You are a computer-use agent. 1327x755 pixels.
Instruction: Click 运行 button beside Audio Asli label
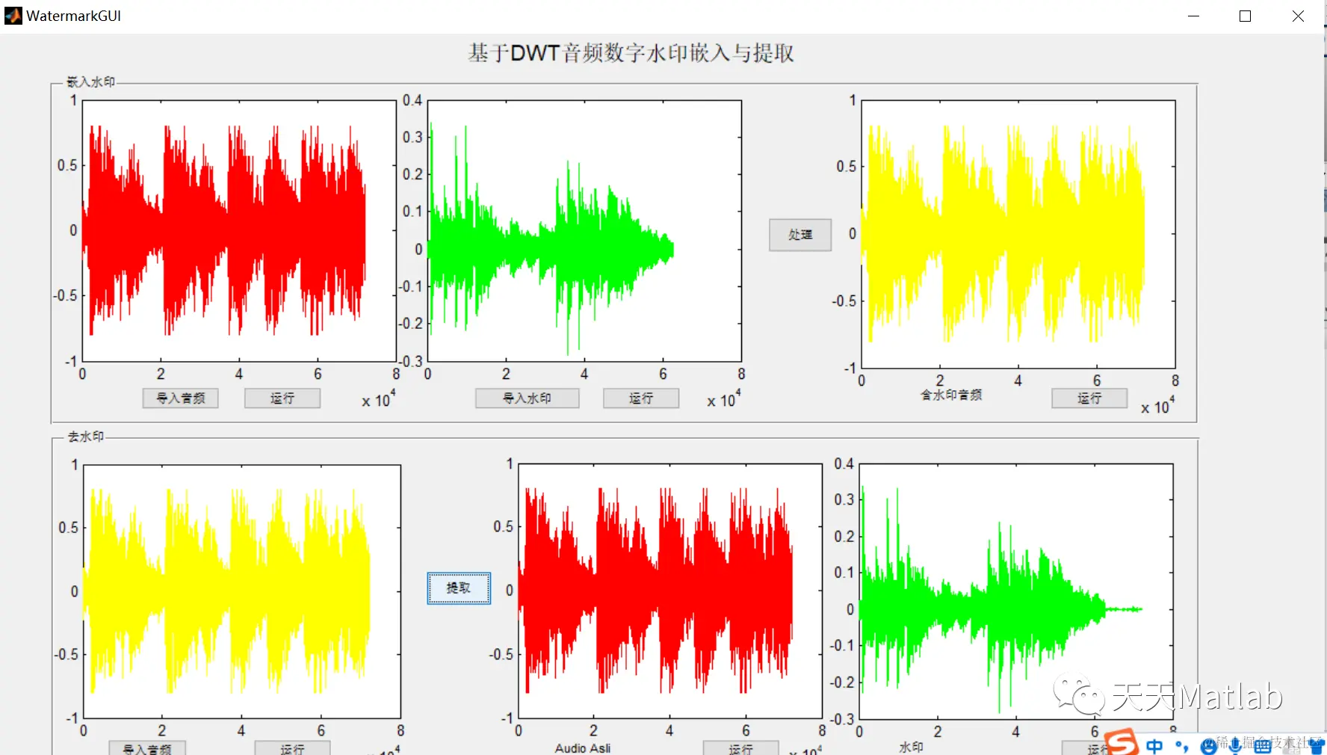740,748
